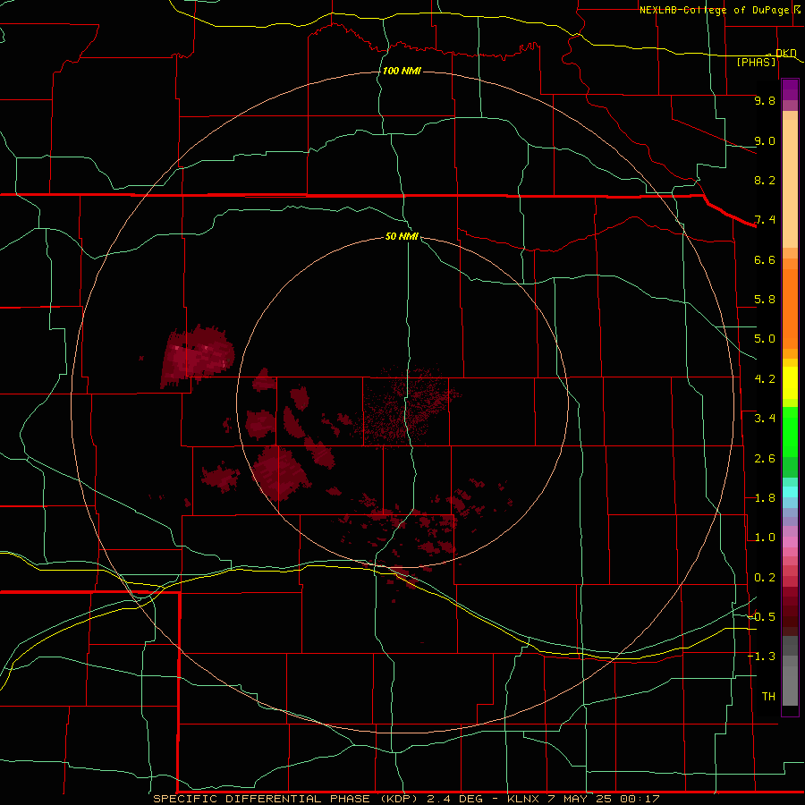
Task: Click the 50 NMI range ring label
Action: [x=402, y=236]
